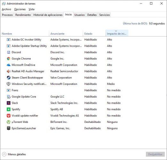Select the EpicGamesLauncher icon
167x160 pixels.
(x=9, y=128)
